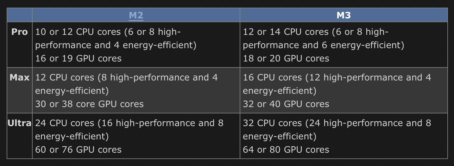Click the "16 or 19 GPU cores" line
Screen dimensions: 454x166
click(78, 59)
